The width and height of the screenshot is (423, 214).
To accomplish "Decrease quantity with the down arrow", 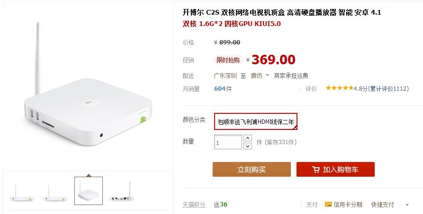I will click(x=248, y=146).
